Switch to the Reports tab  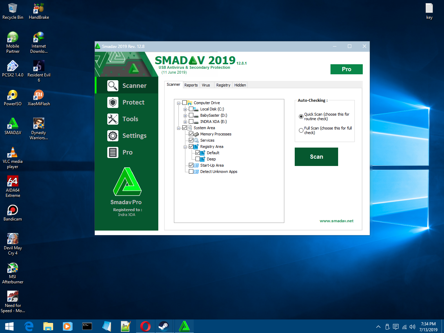(191, 85)
